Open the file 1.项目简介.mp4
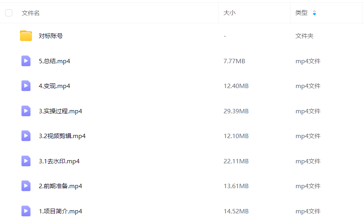 click(60, 211)
